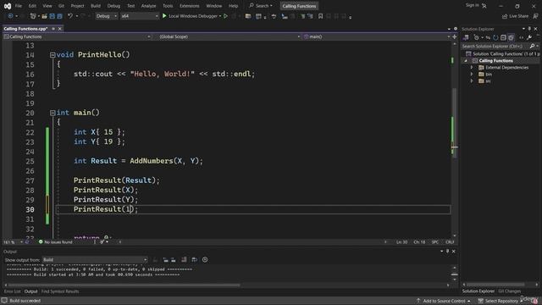Click the Bookmark icon in the toolbar
The image size is (542, 305).
(320, 16)
